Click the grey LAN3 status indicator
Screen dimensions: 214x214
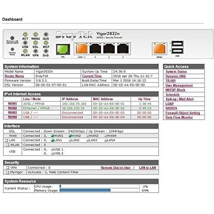(88, 140)
